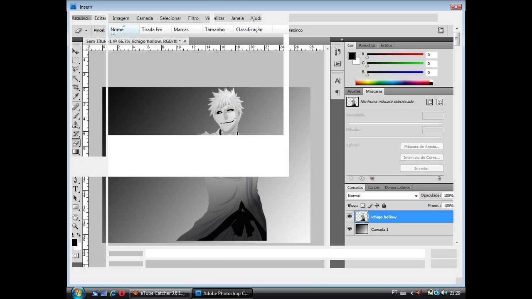Image resolution: width=532 pixels, height=299 pixels.
Task: Click the green G color slider
Action: coord(394,63)
